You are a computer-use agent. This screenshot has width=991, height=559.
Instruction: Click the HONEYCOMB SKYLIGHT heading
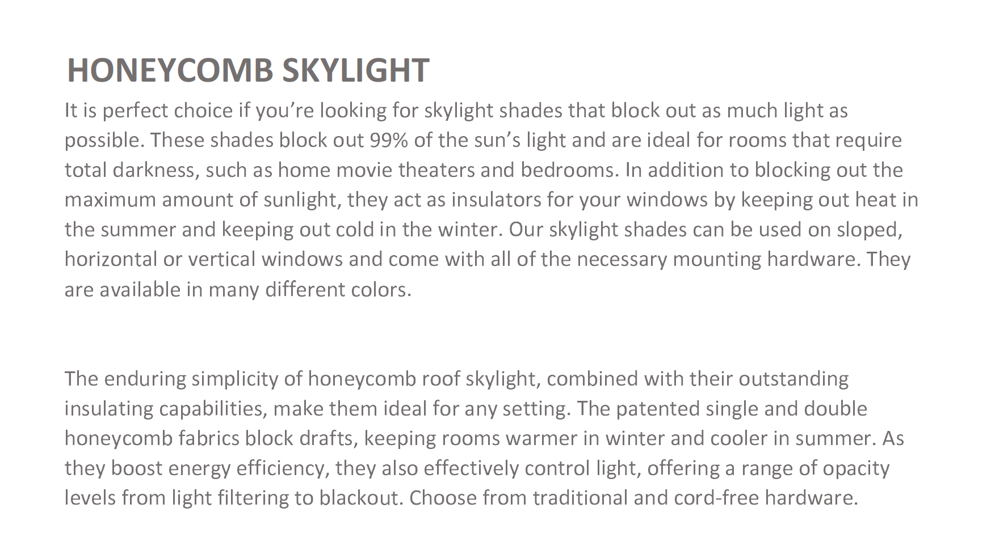point(247,70)
